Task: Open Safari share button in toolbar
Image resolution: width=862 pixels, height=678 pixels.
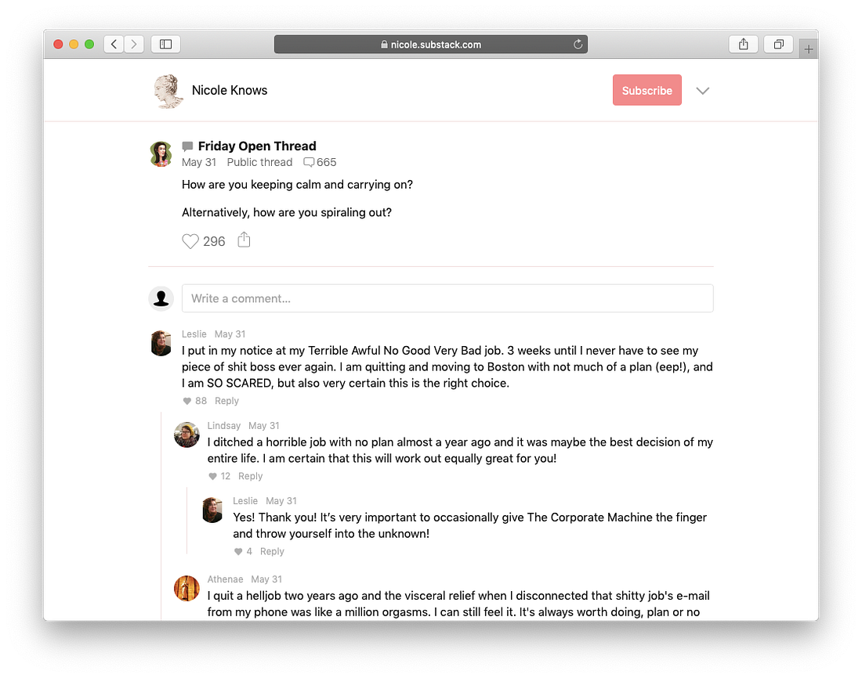Action: 743,44
